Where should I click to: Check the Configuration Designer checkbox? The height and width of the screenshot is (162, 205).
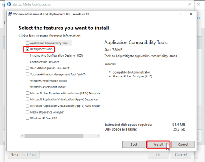click(x=28, y=62)
